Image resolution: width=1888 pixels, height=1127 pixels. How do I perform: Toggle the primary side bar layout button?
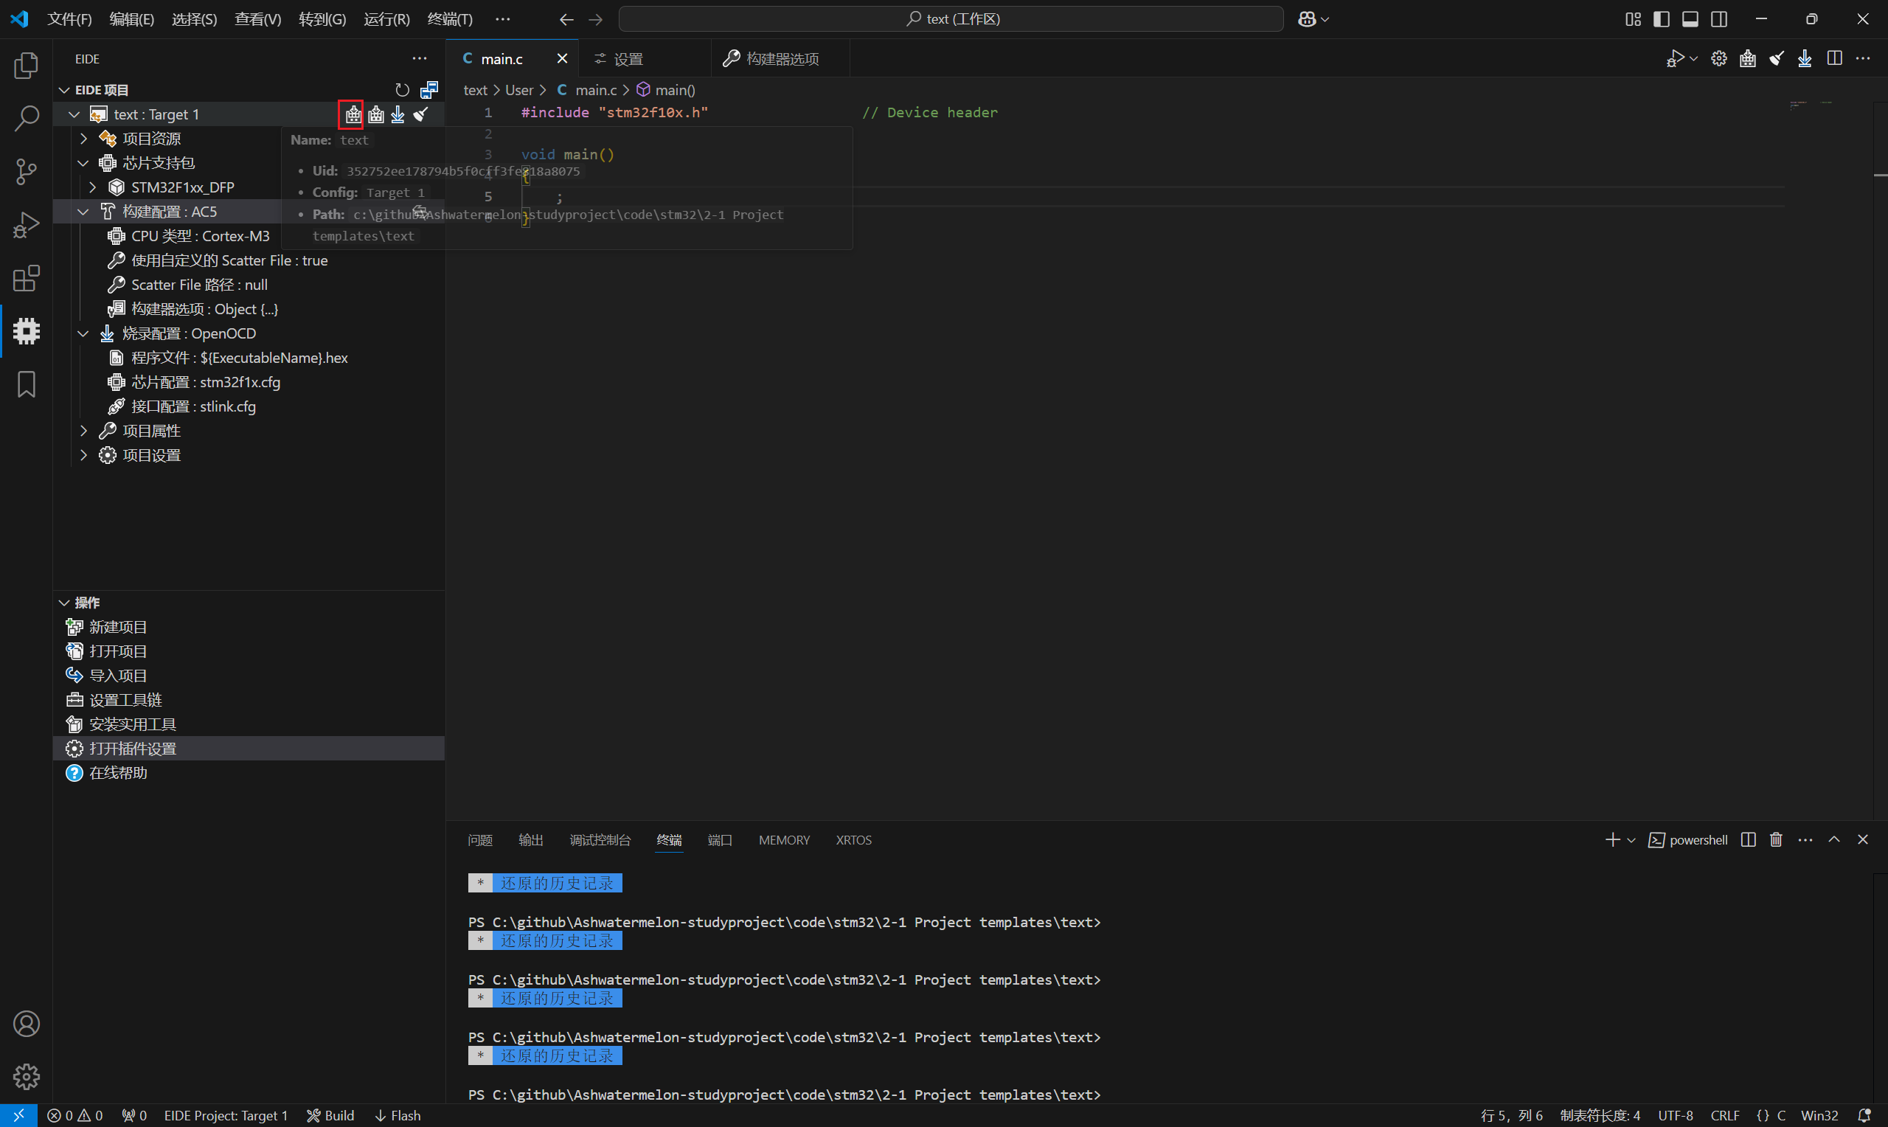[1661, 19]
